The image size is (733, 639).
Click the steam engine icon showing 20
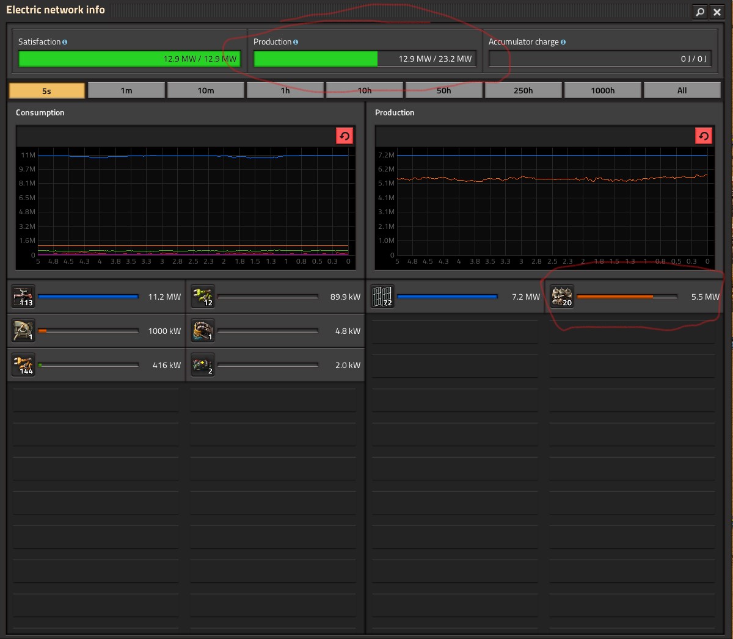562,297
